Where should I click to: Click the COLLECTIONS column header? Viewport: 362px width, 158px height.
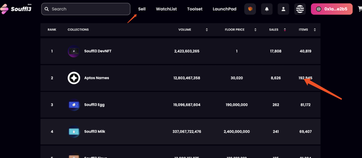click(78, 30)
